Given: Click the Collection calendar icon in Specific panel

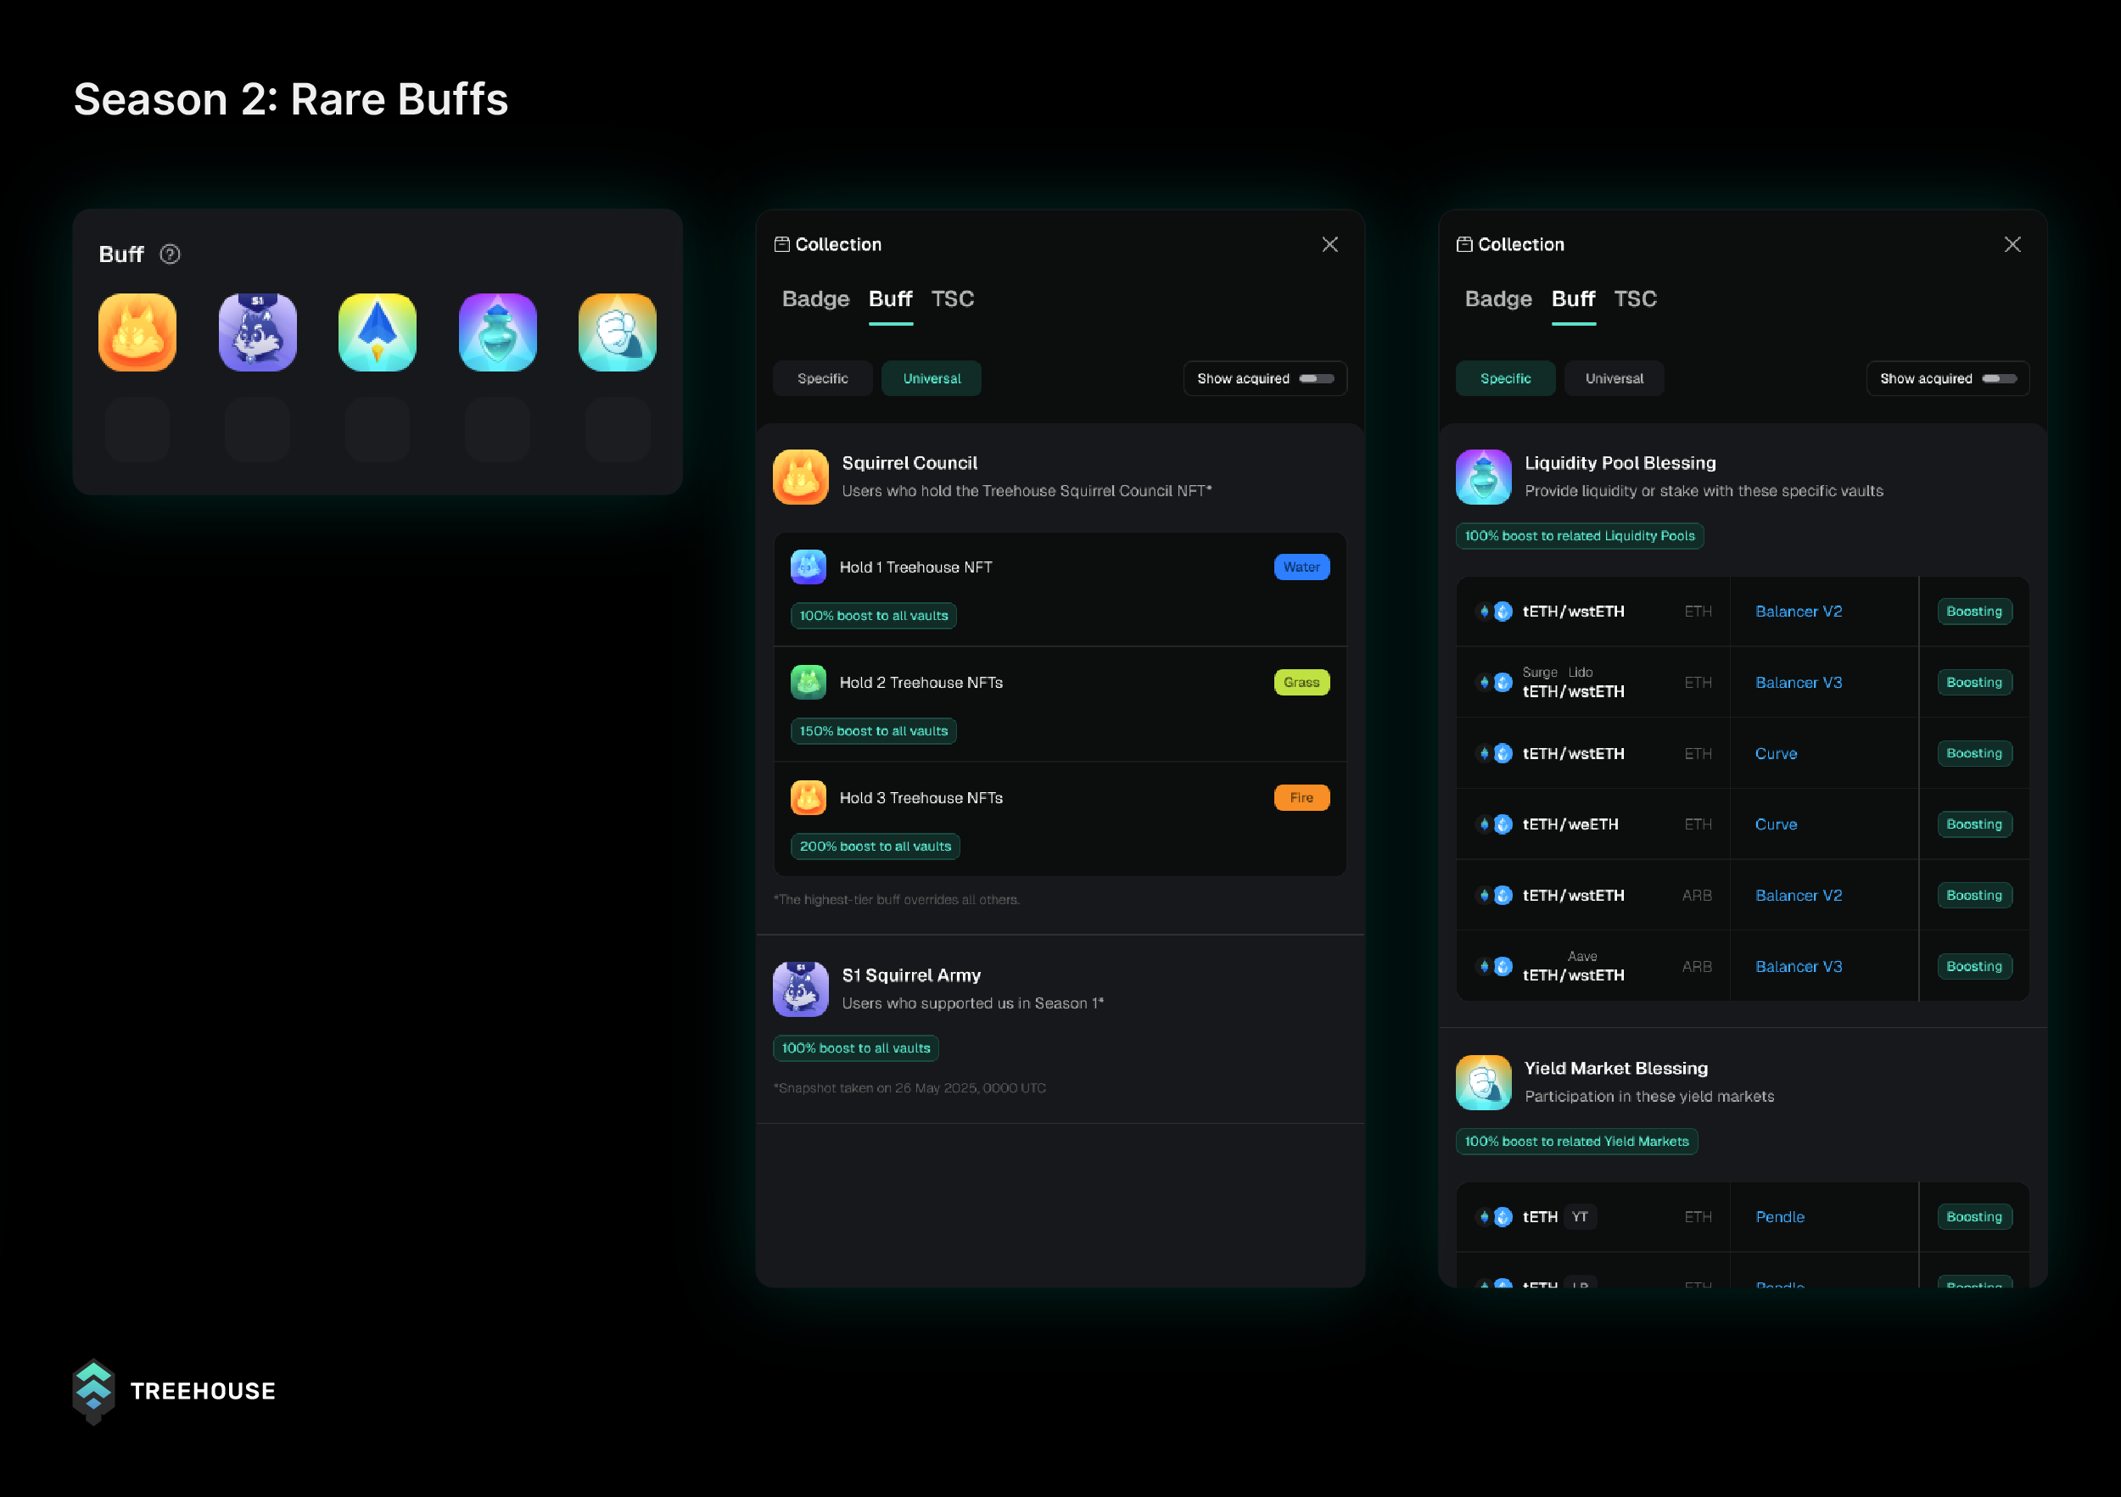Looking at the screenshot, I should (1464, 245).
